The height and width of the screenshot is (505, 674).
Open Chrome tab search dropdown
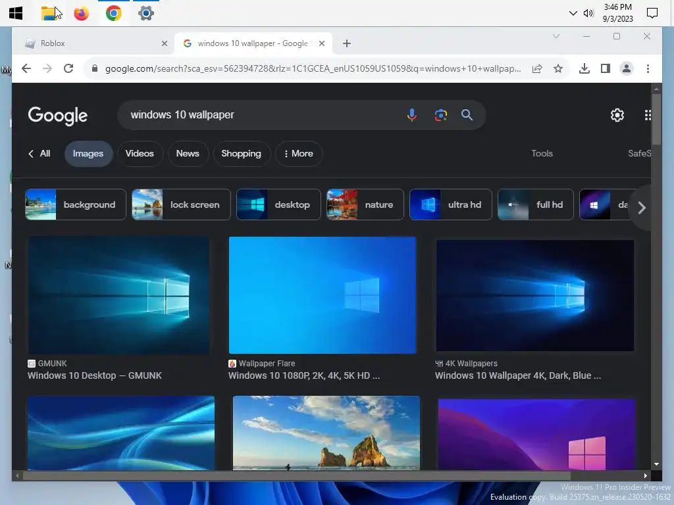(556, 36)
